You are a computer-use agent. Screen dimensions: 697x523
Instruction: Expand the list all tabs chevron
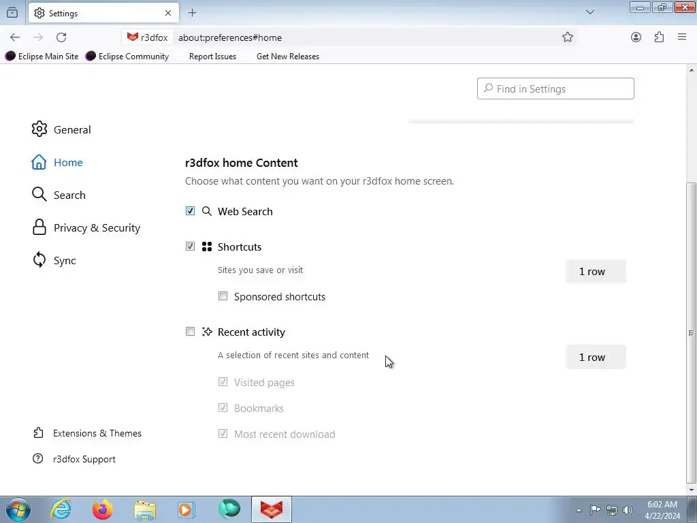click(x=590, y=12)
